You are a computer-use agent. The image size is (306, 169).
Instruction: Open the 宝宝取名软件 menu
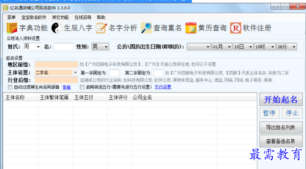(x=34, y=17)
